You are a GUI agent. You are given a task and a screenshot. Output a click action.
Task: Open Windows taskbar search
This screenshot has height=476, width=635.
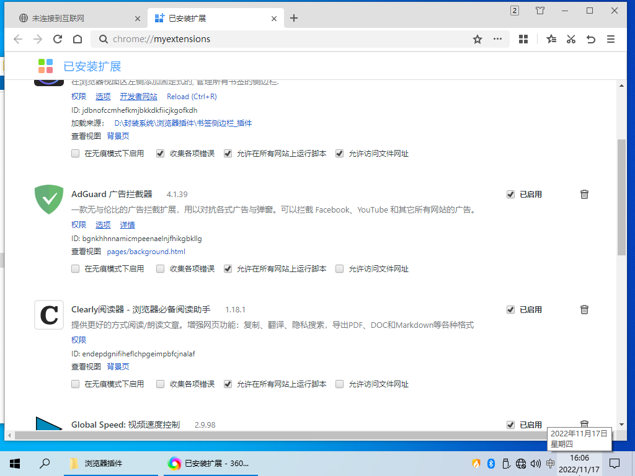point(45,464)
